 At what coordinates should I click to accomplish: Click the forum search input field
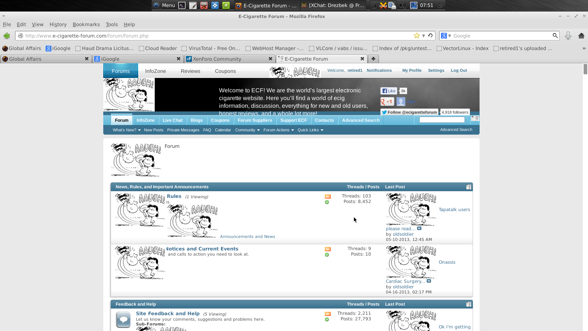point(442,120)
